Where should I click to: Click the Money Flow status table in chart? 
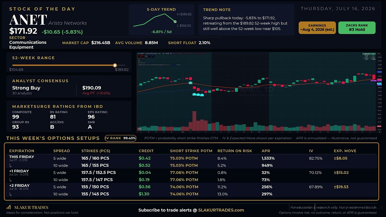369,57
